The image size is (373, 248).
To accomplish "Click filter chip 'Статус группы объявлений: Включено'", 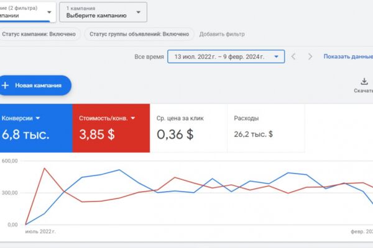I will [139, 34].
